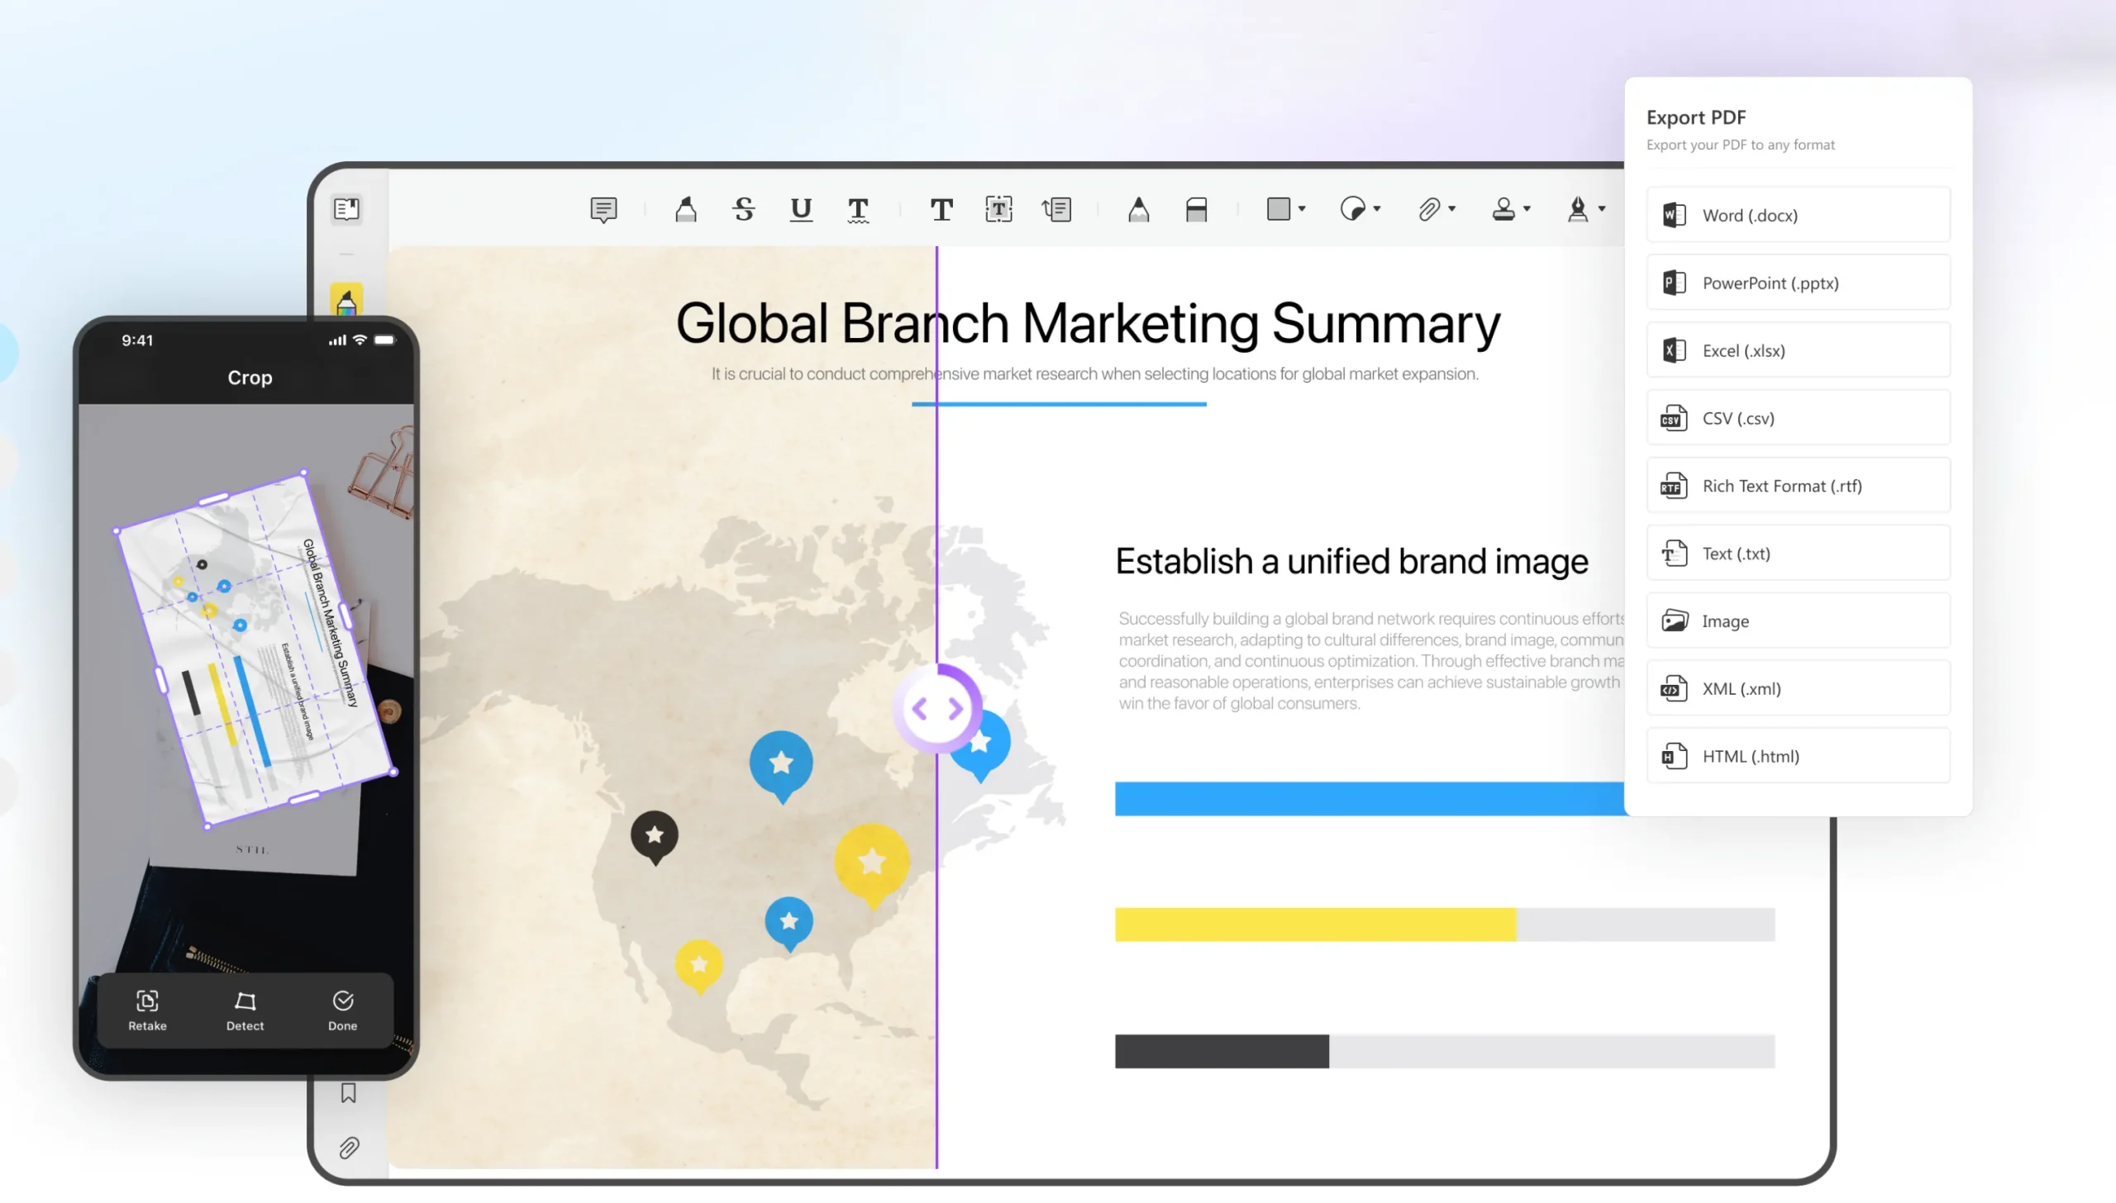Expand the sticker tool dropdown arrow
Image resolution: width=2116 pixels, height=1203 pixels.
[x=1377, y=209]
